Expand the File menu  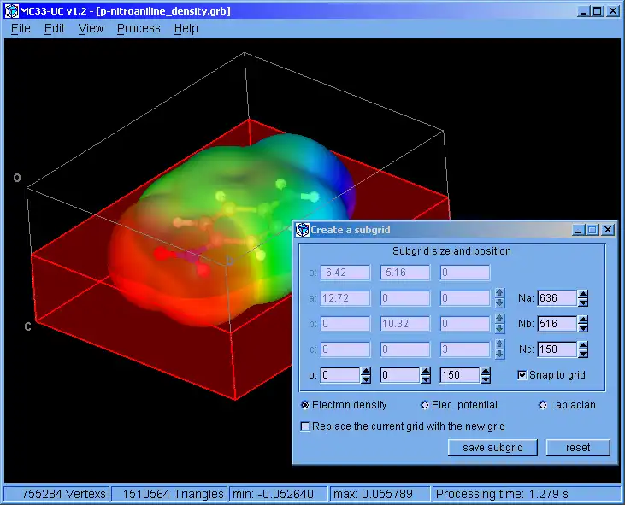pyautogui.click(x=21, y=28)
